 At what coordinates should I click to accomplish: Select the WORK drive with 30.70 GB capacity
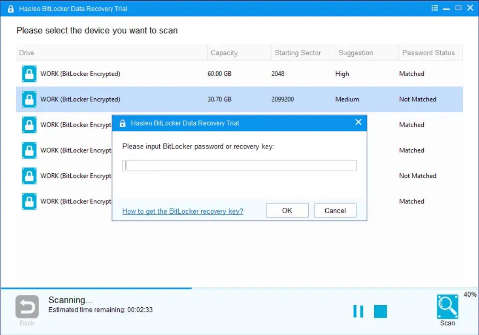click(239, 99)
